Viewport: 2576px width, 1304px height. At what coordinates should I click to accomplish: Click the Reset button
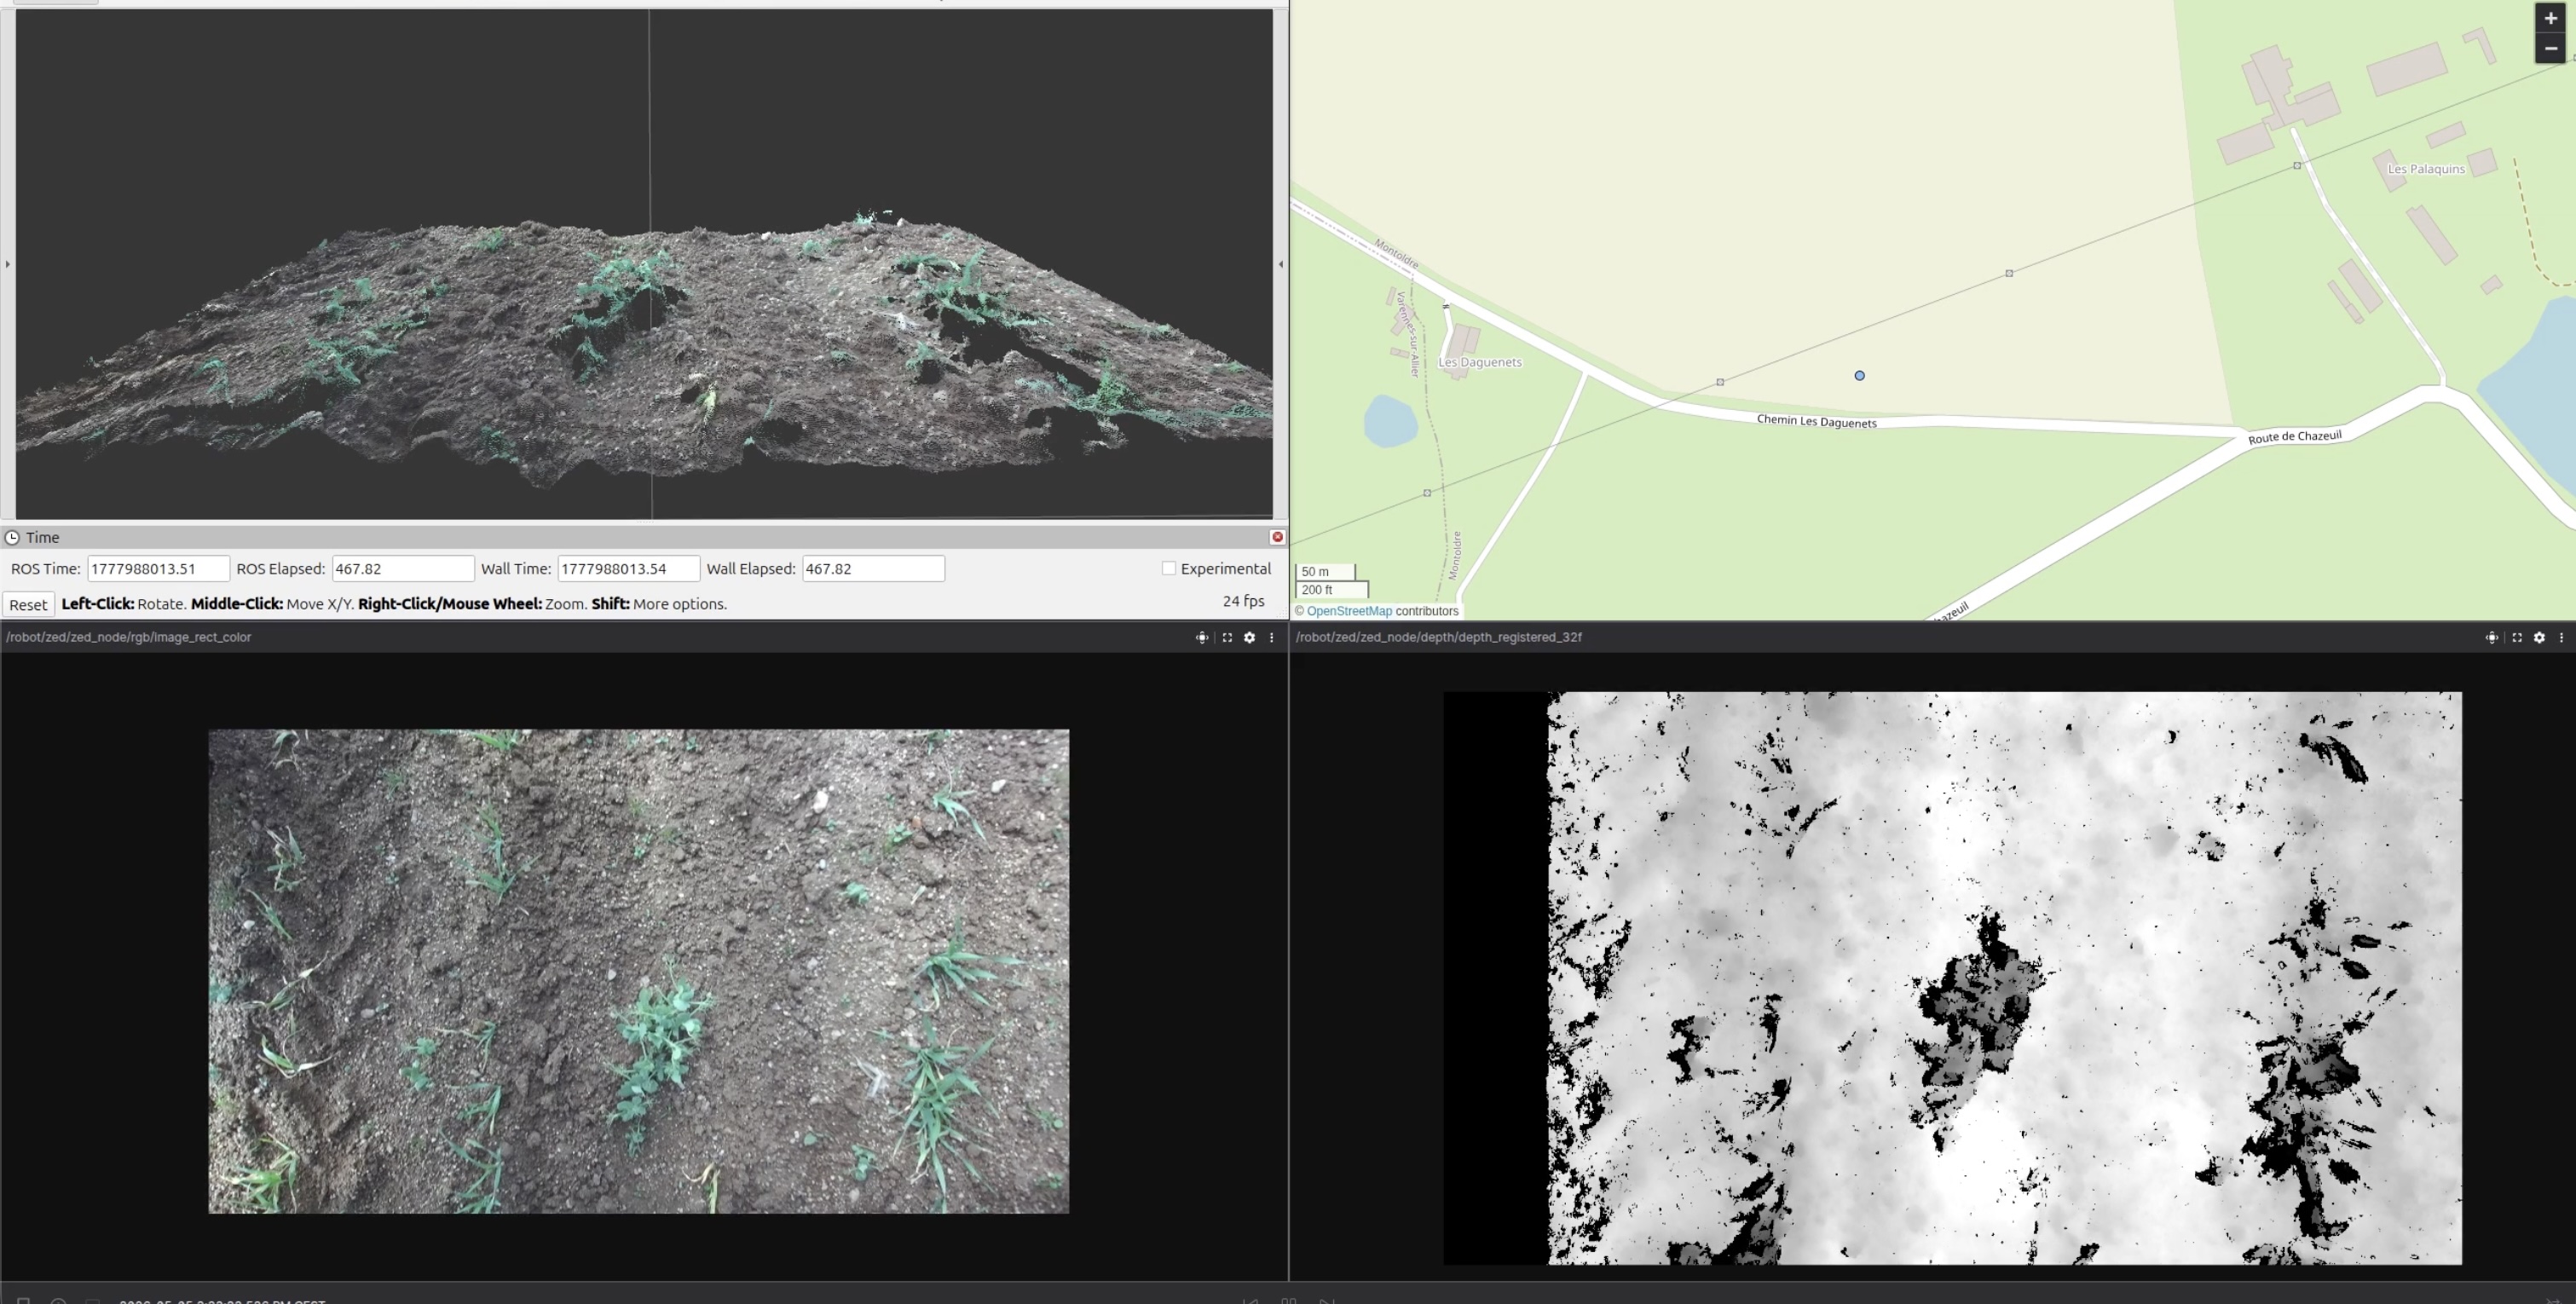[x=28, y=604]
